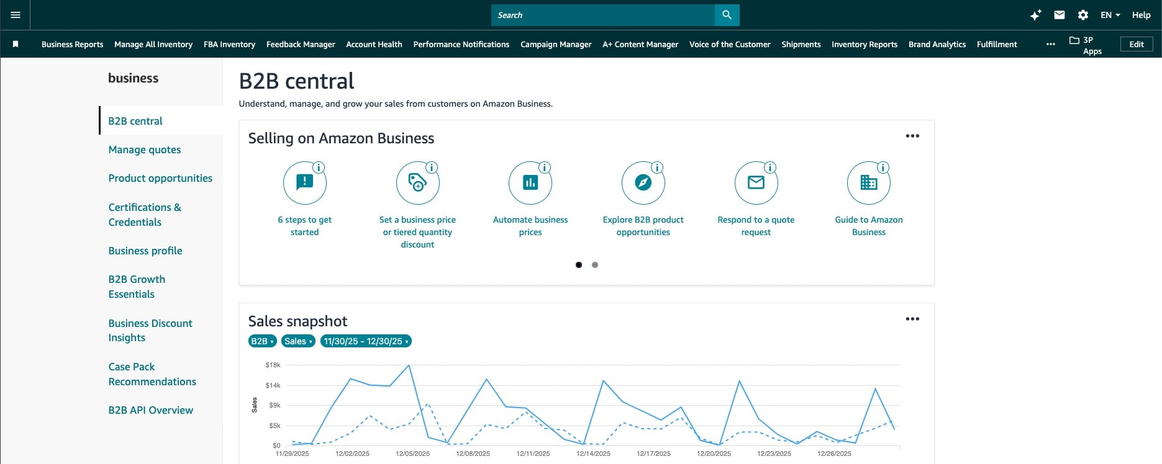1162x464 pixels.
Task: Open Manage All Inventory
Action: point(153,44)
